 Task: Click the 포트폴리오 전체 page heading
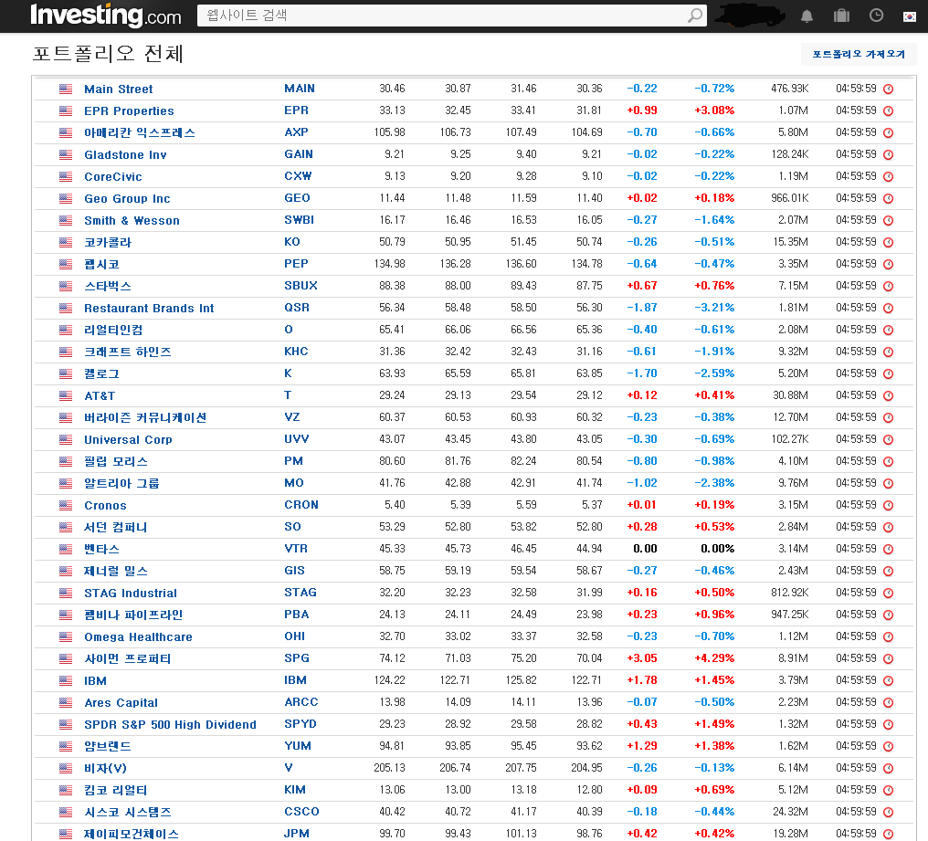pyautogui.click(x=108, y=54)
